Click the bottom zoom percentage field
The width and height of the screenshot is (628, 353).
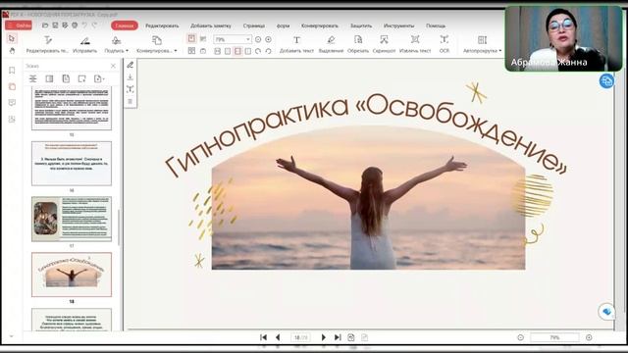click(x=554, y=337)
